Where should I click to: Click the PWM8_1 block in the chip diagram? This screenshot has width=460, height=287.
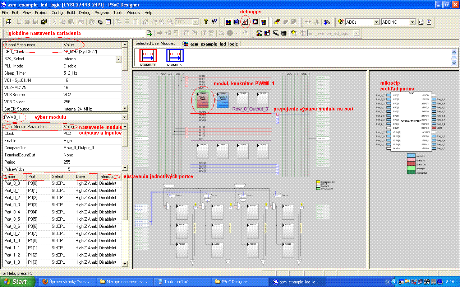(x=202, y=100)
